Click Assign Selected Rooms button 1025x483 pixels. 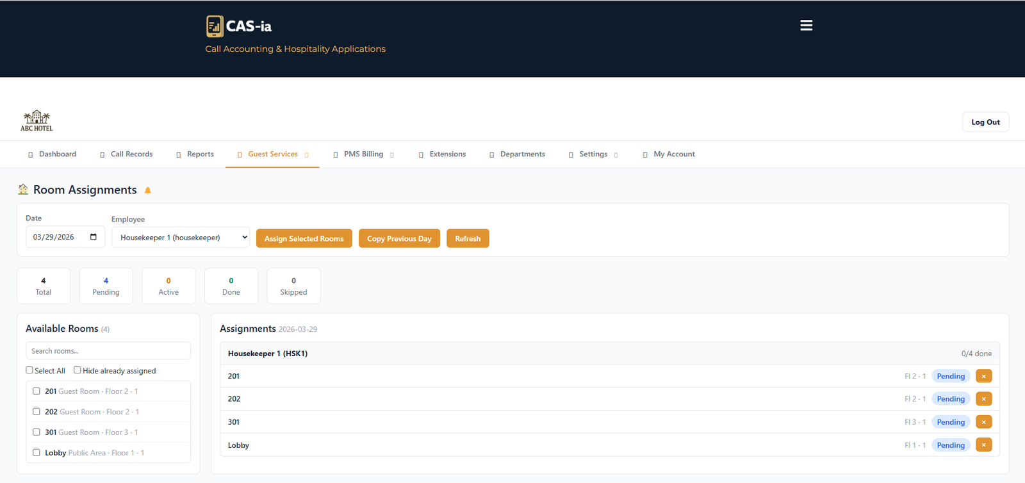click(304, 238)
